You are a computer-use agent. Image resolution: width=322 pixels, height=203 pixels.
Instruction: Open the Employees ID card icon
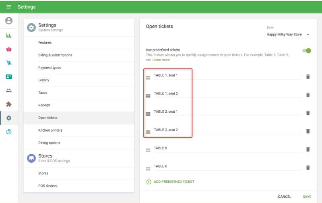[9, 77]
